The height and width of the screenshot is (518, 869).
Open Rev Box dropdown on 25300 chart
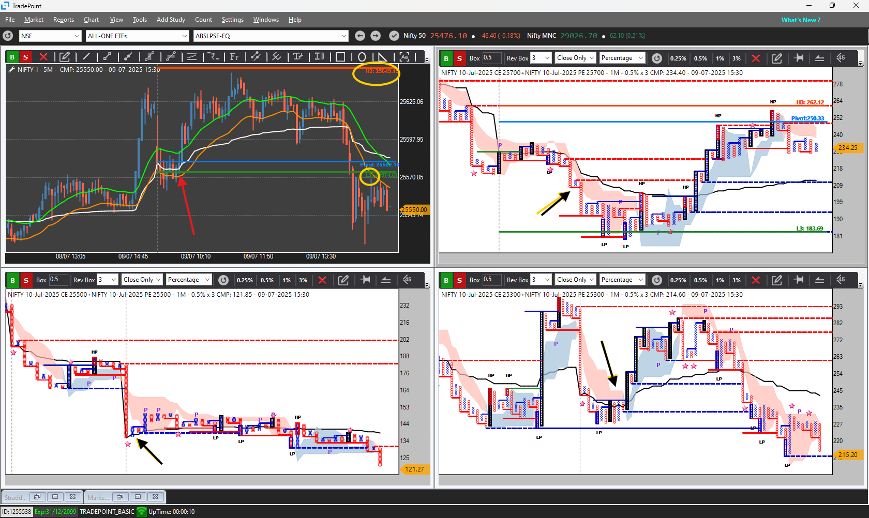541,279
